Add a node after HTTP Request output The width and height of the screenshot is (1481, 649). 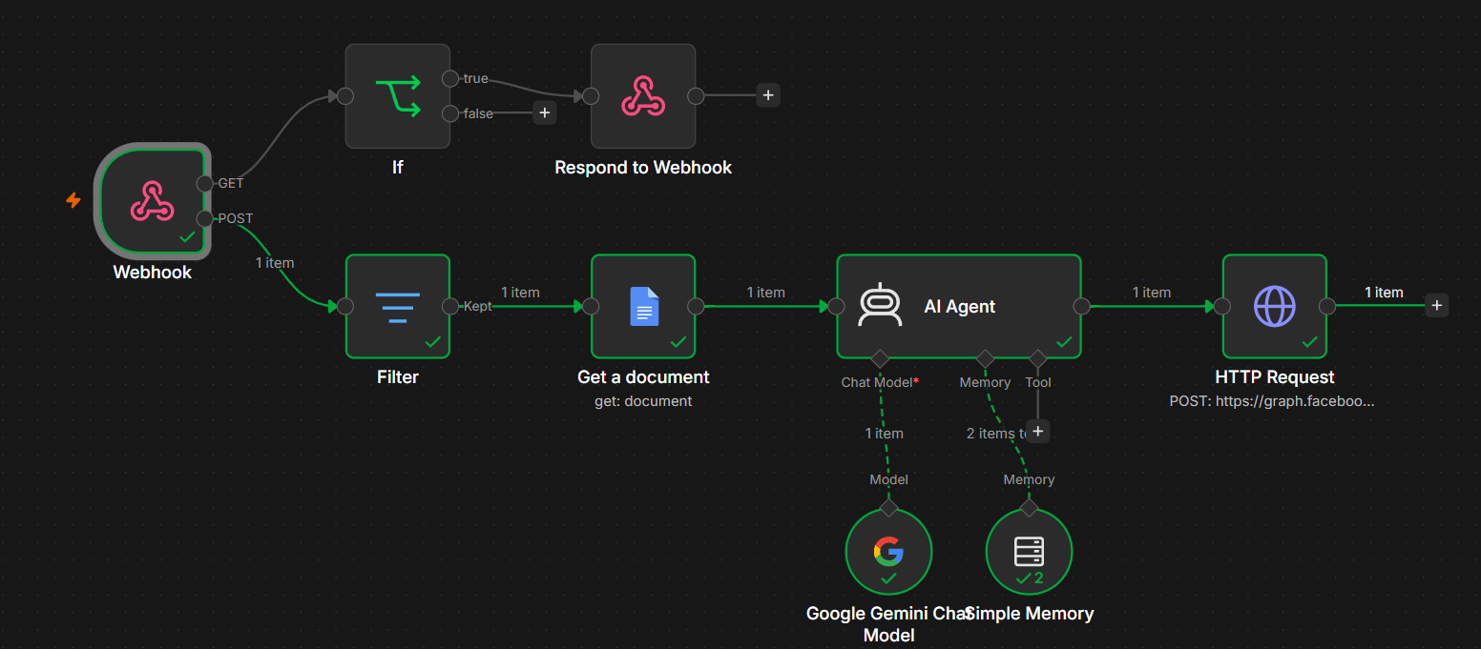point(1437,305)
